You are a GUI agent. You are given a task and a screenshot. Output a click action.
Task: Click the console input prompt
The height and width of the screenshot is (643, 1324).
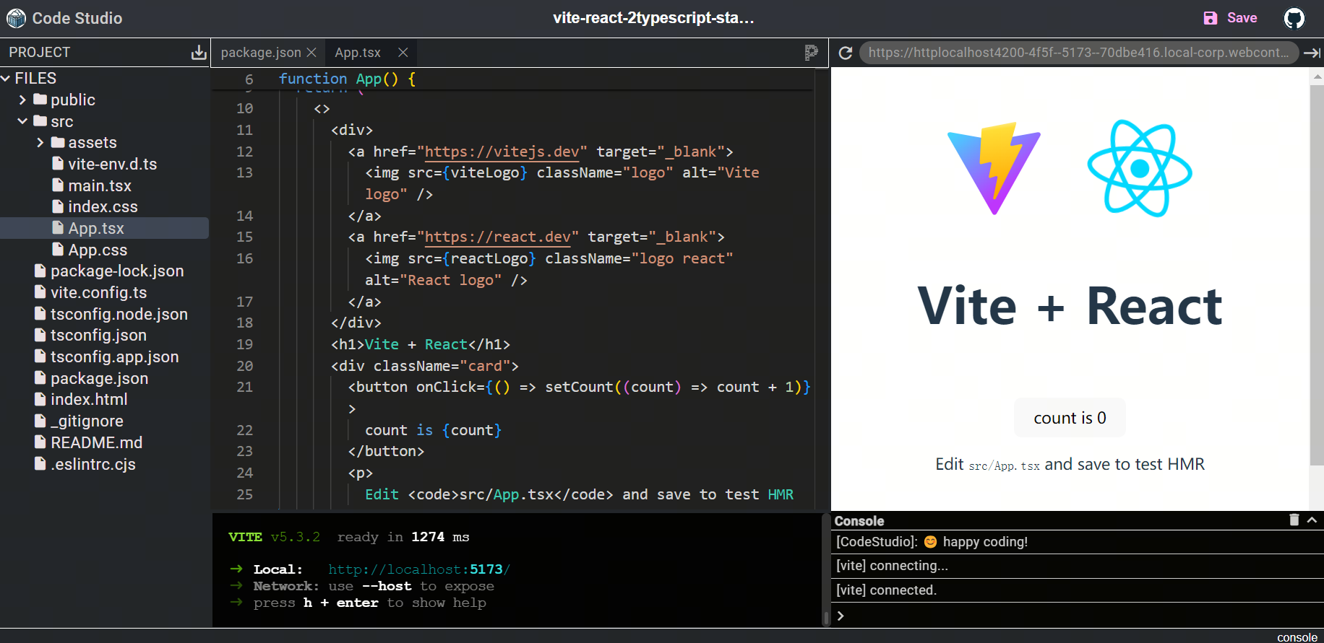(x=1077, y=616)
